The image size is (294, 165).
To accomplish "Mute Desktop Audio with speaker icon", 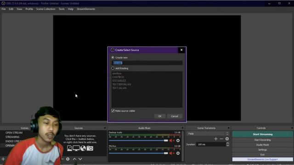I will pyautogui.click(x=171, y=140).
